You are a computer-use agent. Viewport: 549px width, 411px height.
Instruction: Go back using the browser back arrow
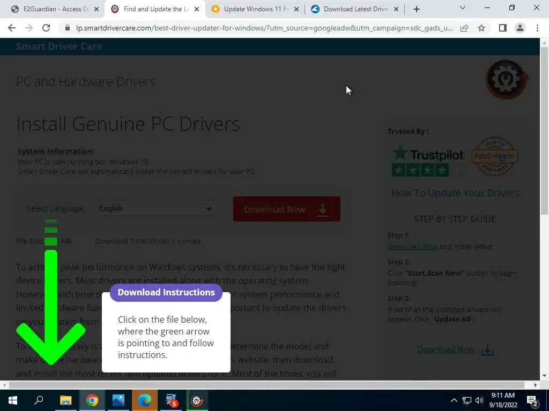tap(12, 28)
